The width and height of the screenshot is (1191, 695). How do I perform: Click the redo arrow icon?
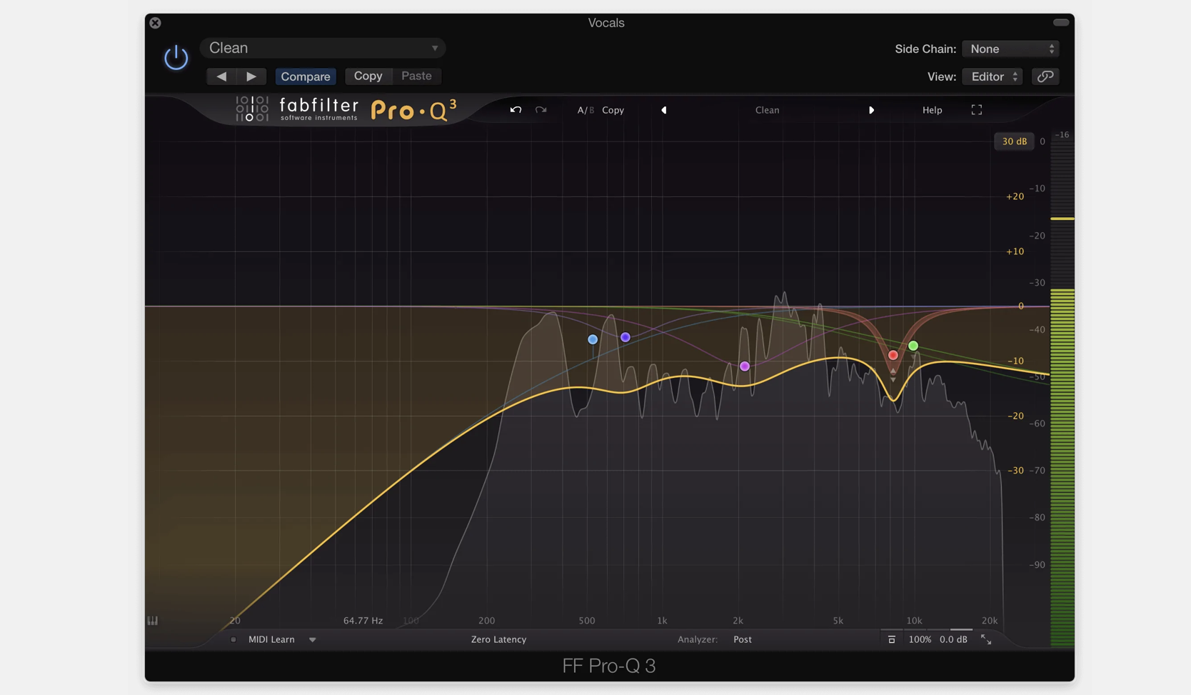(541, 110)
